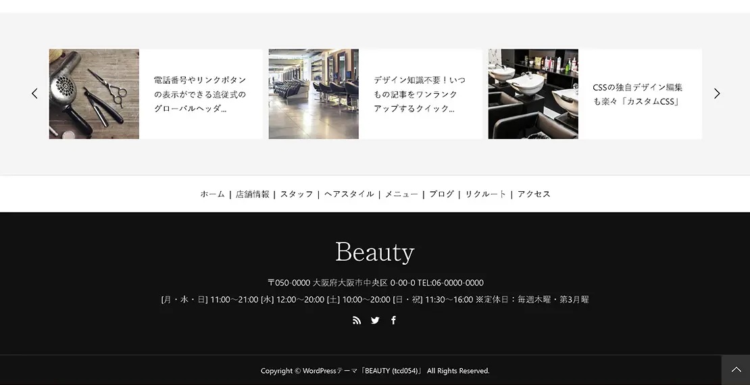Open the salon chairs interior thumbnail

[314, 94]
